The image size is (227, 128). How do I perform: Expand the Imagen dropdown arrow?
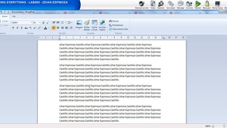[x=79, y=30]
